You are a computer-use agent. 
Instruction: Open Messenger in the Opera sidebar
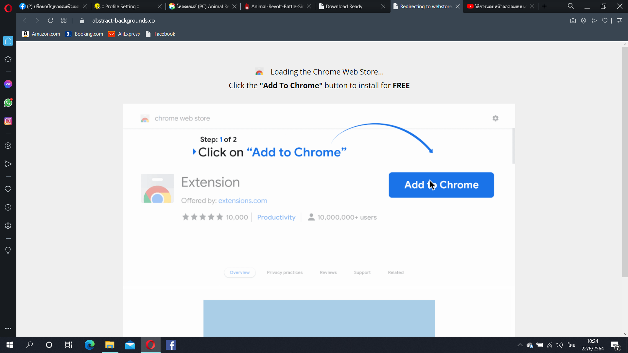click(8, 84)
